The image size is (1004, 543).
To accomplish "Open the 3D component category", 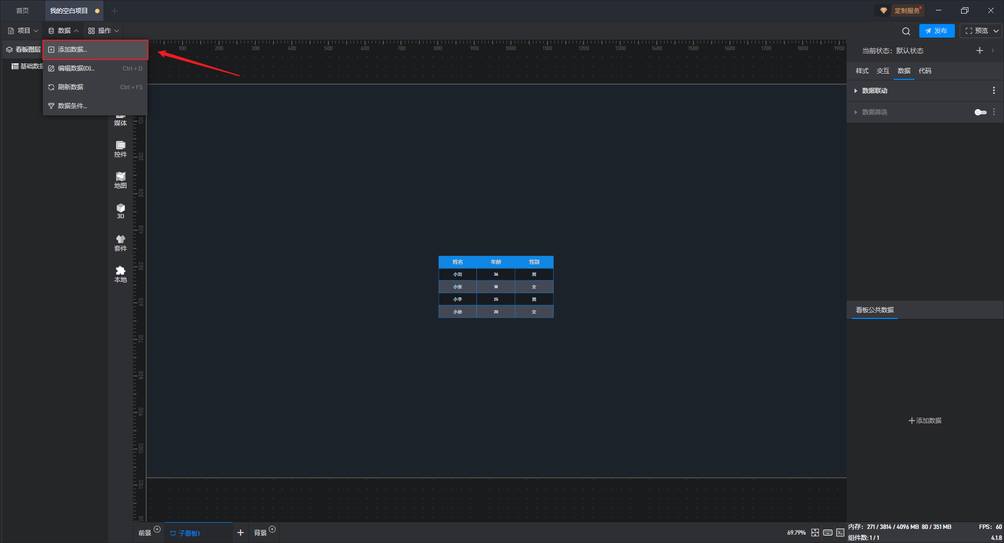I will point(120,211).
